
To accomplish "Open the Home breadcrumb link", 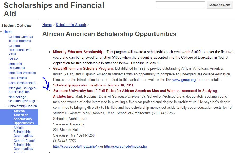I will 47,25.
